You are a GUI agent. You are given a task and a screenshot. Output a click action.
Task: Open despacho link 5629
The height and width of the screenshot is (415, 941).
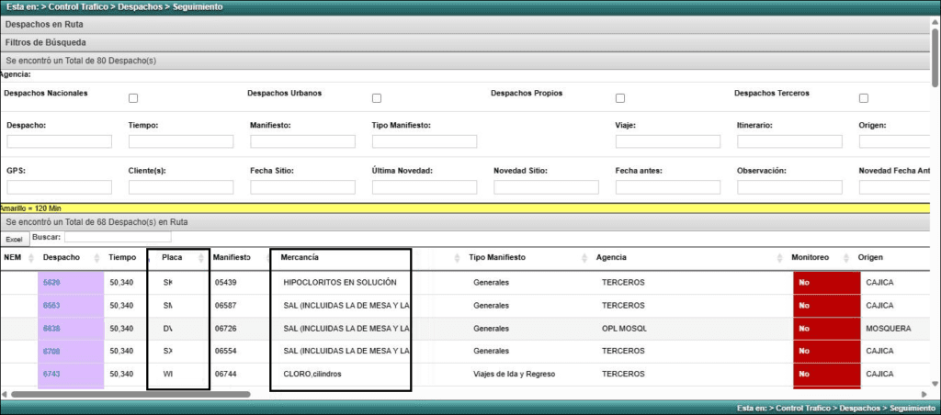coord(51,282)
